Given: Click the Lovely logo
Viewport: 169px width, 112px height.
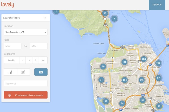Looking at the screenshot, I should tap(8, 5).
